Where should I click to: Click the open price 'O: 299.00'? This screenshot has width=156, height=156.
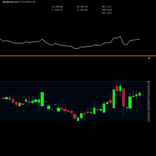tap(57, 7)
